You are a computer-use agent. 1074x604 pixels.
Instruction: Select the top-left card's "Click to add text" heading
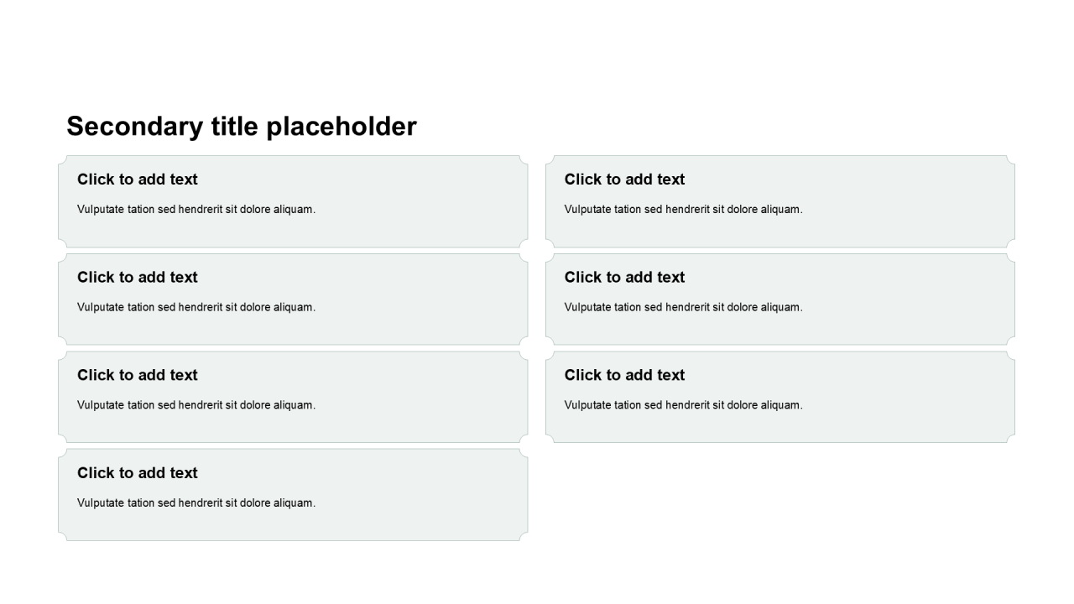coord(138,180)
